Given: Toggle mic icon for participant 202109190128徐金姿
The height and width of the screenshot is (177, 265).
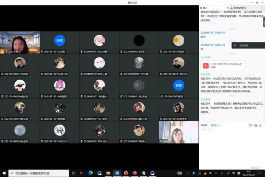Looking at the screenshot, I should click(x=2, y=141).
